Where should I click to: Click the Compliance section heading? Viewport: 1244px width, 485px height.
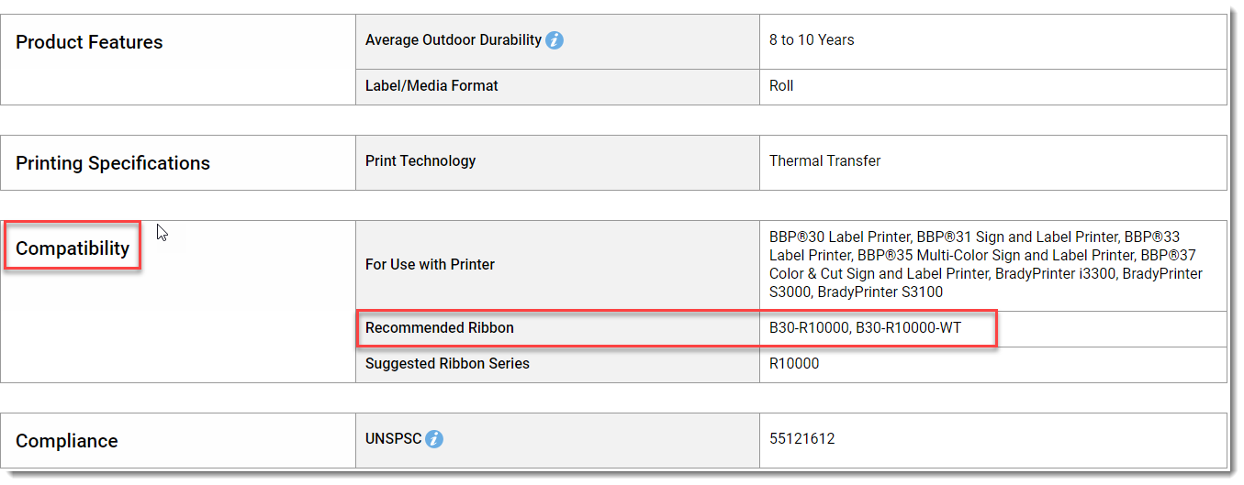(67, 441)
